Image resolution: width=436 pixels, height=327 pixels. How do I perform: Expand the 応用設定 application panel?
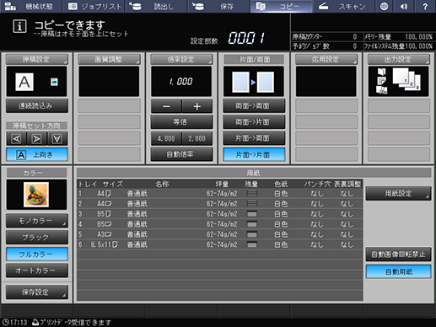(x=326, y=59)
